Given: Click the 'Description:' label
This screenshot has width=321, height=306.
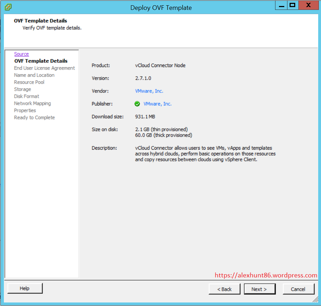Looking at the screenshot, I should pyautogui.click(x=104, y=148).
